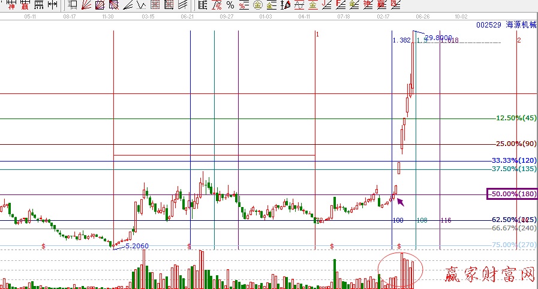Click the sine wave curve tool icon
Screen dimensions: 538x289
300,5
